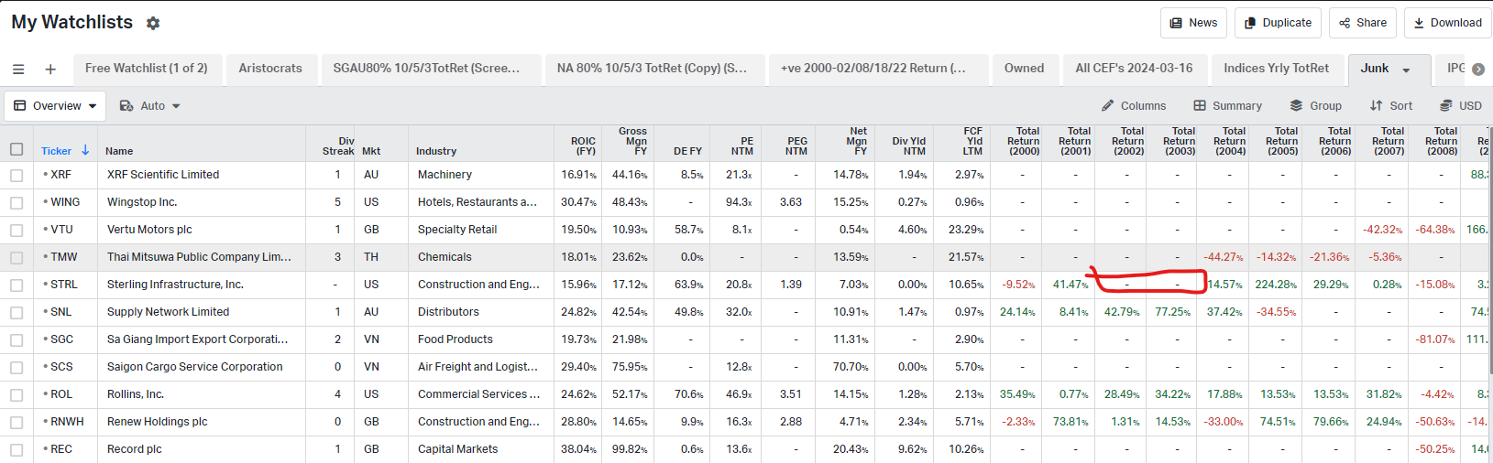Click the News button
The width and height of the screenshot is (1493, 463).
pos(1193,23)
